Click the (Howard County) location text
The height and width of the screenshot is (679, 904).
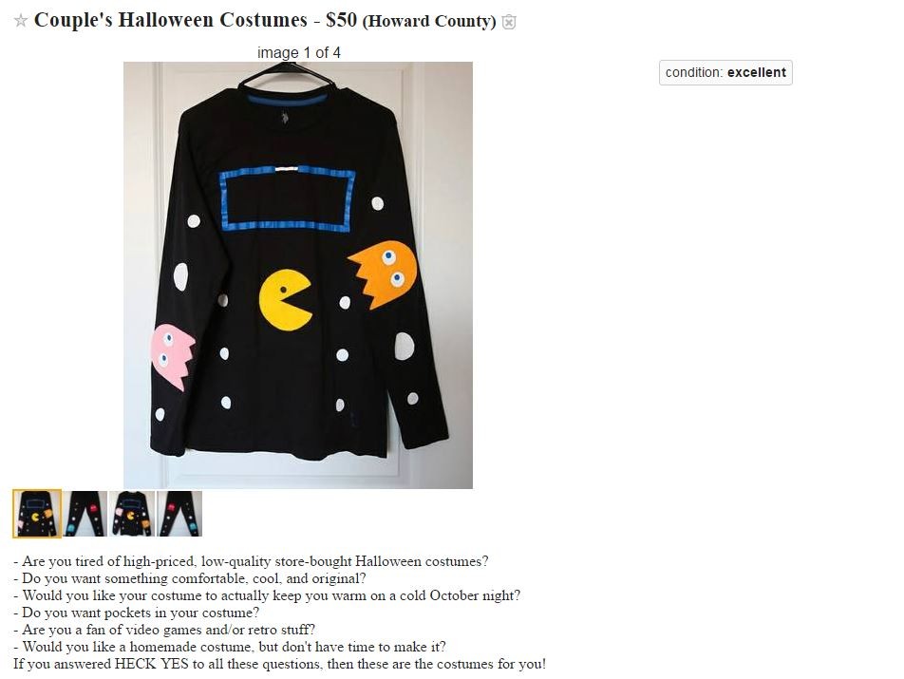click(429, 21)
